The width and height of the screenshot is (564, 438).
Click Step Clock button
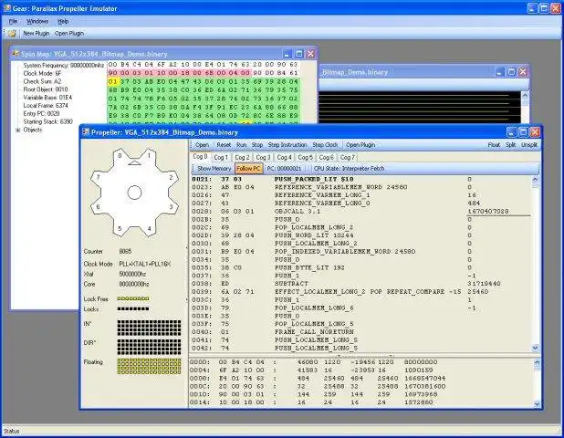tap(325, 144)
